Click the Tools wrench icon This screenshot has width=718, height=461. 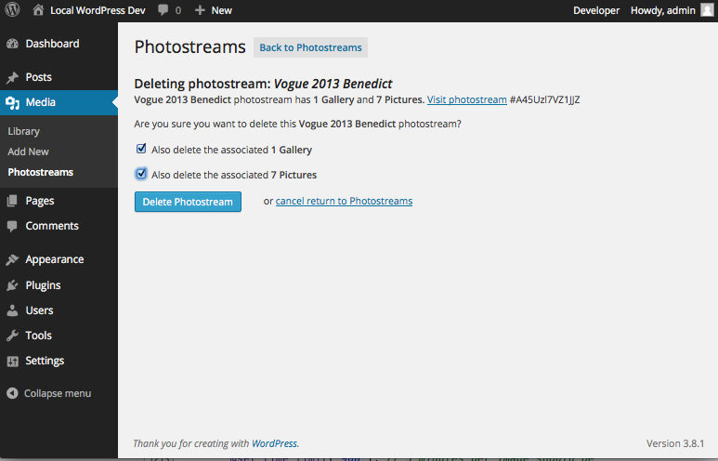pos(13,336)
